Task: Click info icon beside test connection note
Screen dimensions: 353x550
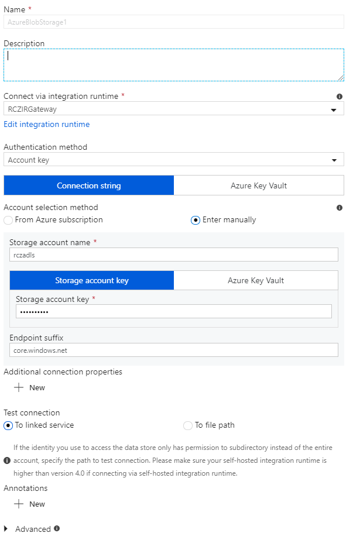Action: coord(7,460)
